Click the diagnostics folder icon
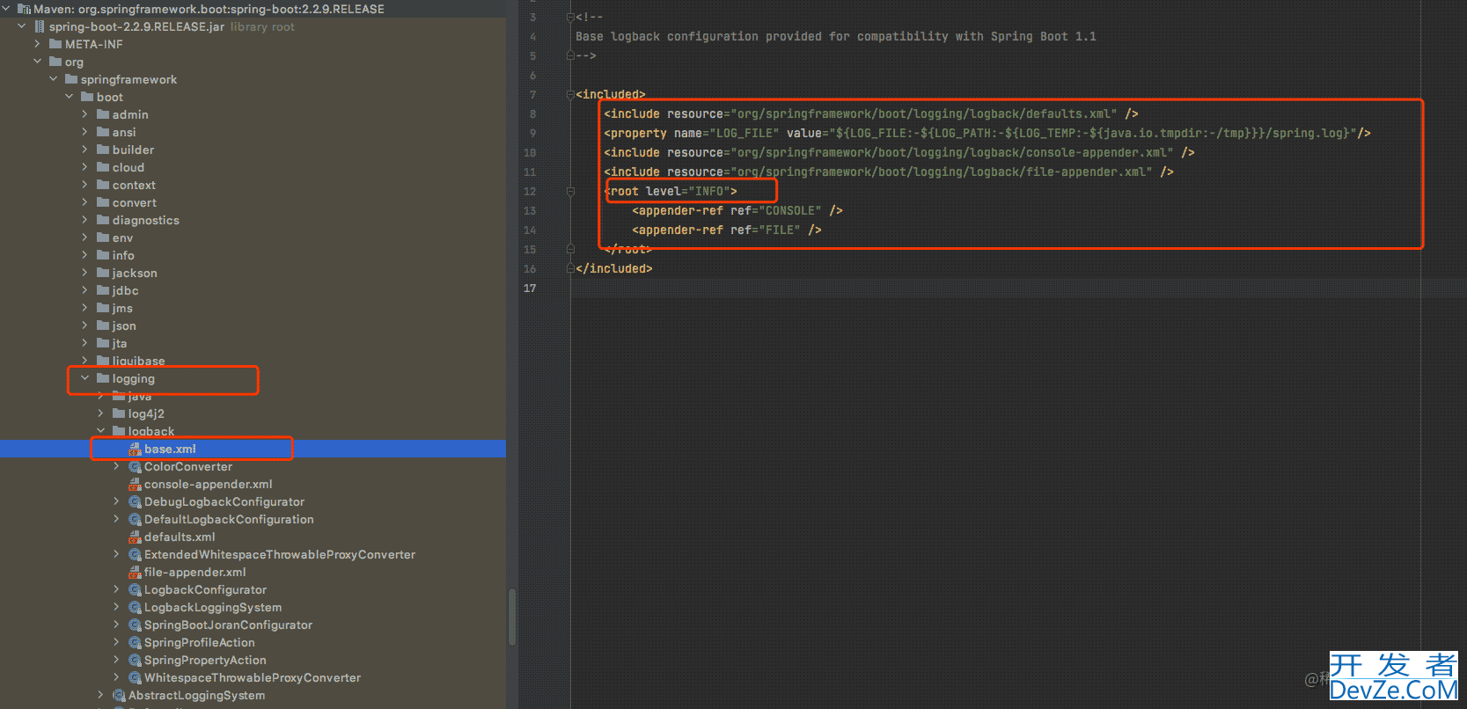The height and width of the screenshot is (709, 1467). (103, 220)
